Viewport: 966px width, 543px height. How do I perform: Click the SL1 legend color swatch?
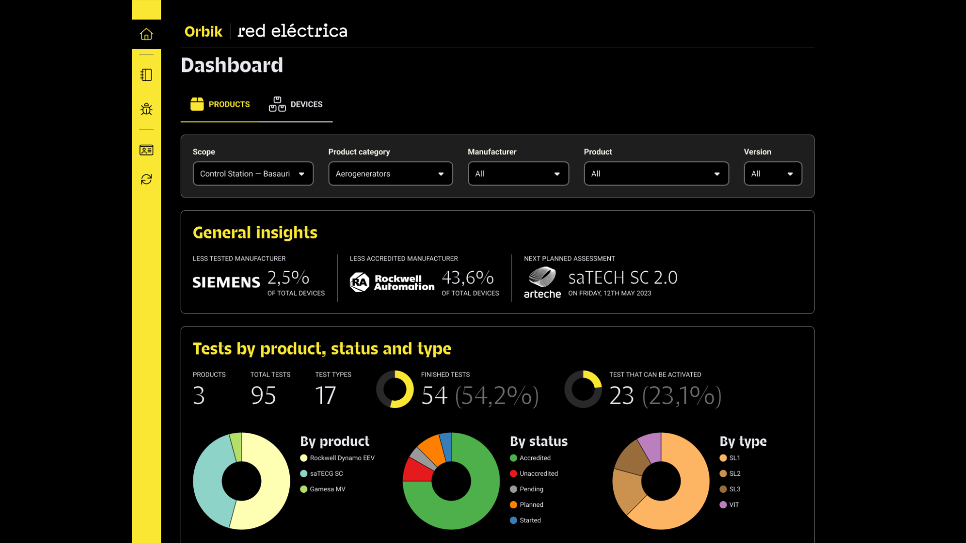tap(723, 458)
